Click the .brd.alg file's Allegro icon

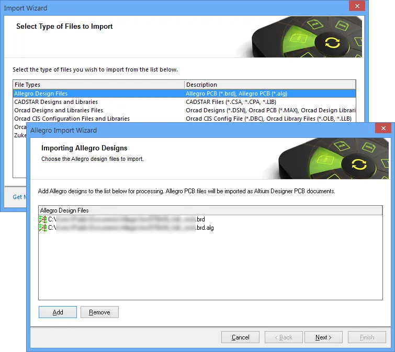pos(43,228)
